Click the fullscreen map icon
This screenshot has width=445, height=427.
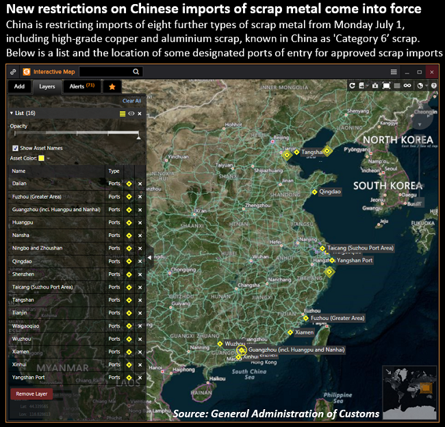pyautogui.click(x=387, y=86)
